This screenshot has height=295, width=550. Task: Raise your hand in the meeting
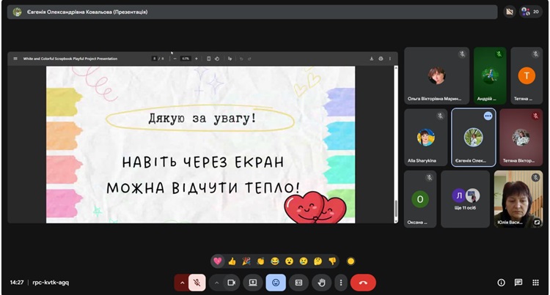click(320, 283)
